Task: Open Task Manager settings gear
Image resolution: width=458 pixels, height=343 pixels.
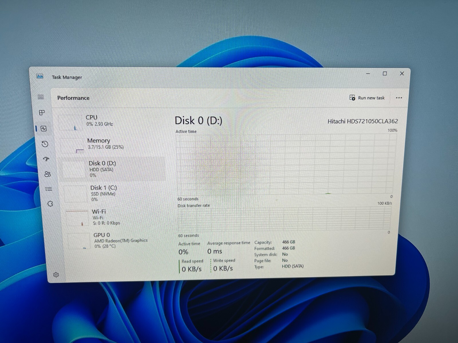Action: click(56, 275)
